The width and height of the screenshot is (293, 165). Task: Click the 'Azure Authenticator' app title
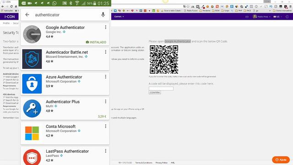64,77
